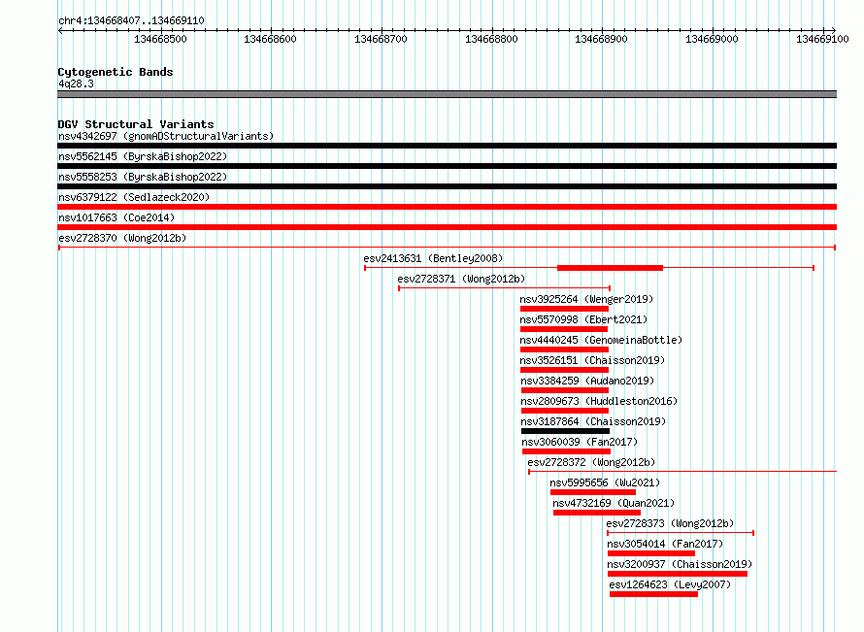The width and height of the screenshot is (864, 632).
Task: Click the esv2413631 (Bentley2008) label
Action: (433, 258)
